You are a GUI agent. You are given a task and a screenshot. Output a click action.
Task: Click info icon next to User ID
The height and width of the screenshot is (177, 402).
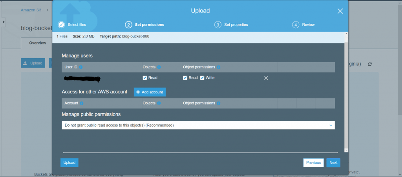coord(81,67)
